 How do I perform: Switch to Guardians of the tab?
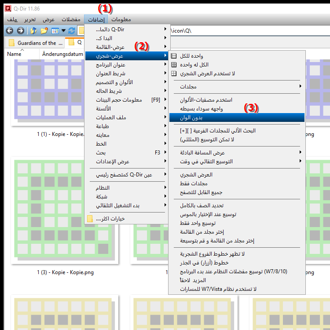click(35, 43)
